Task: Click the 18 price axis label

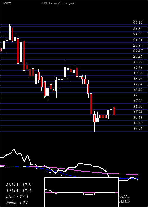Action: point(136,95)
